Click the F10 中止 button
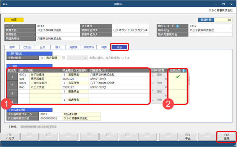 coord(188,137)
